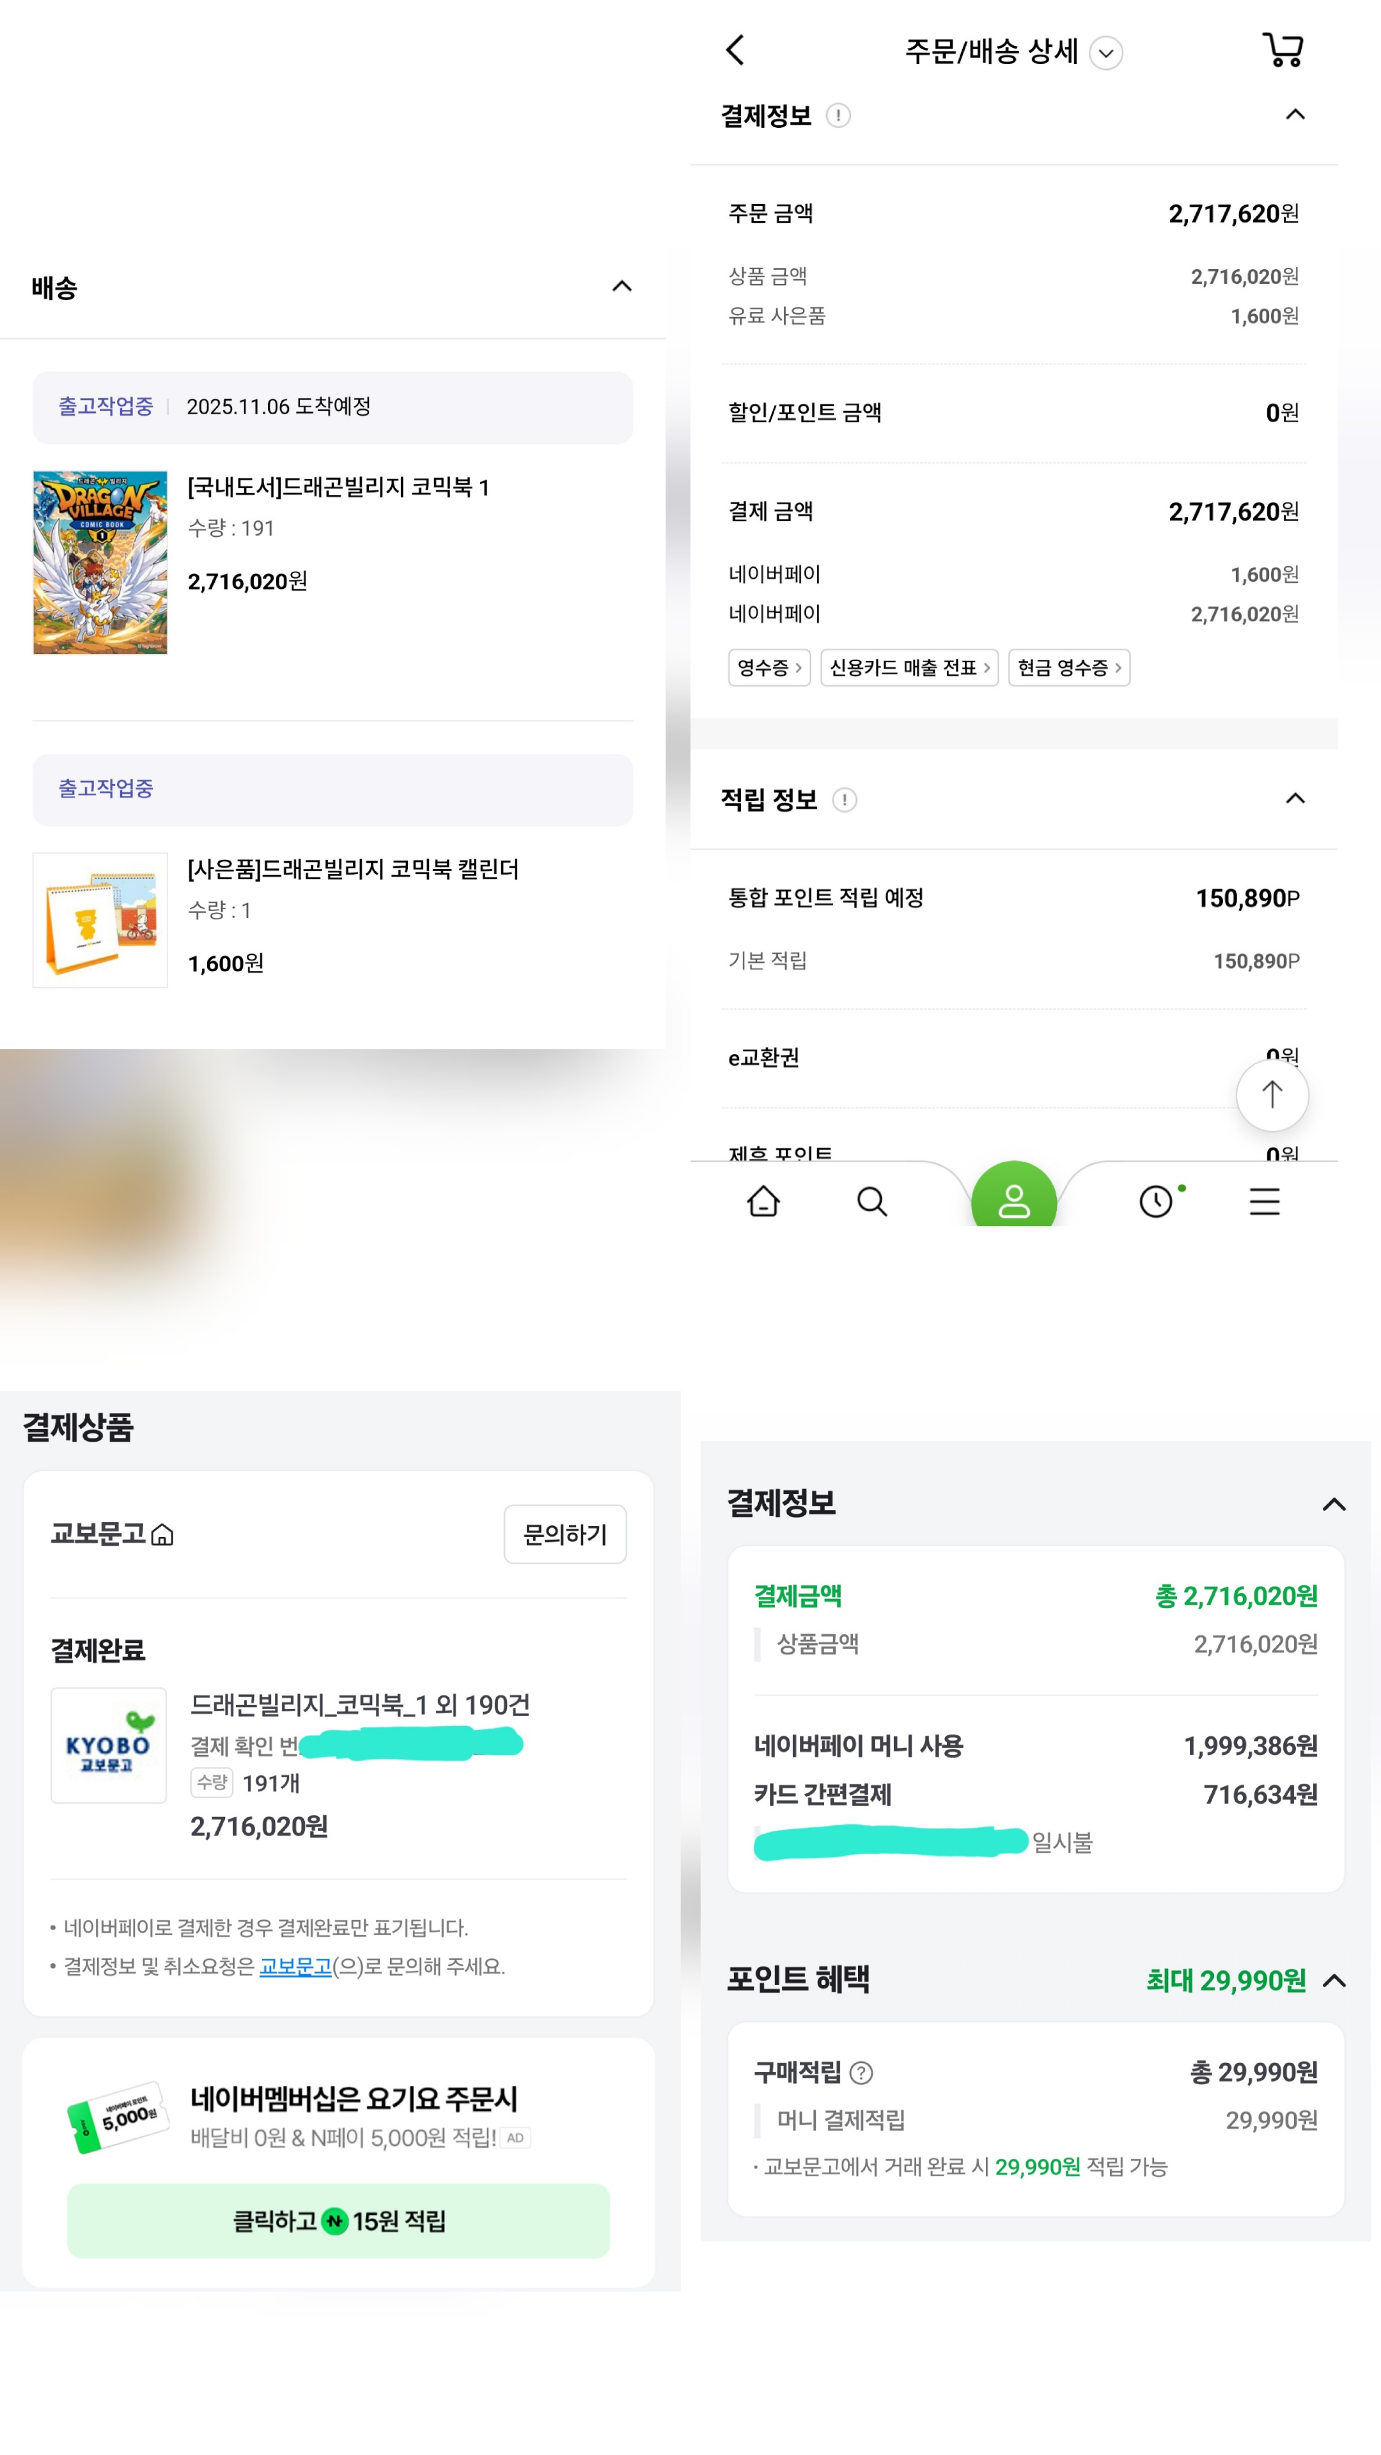
Task: Tap the scroll-to-top arrow button
Action: pos(1272,1094)
